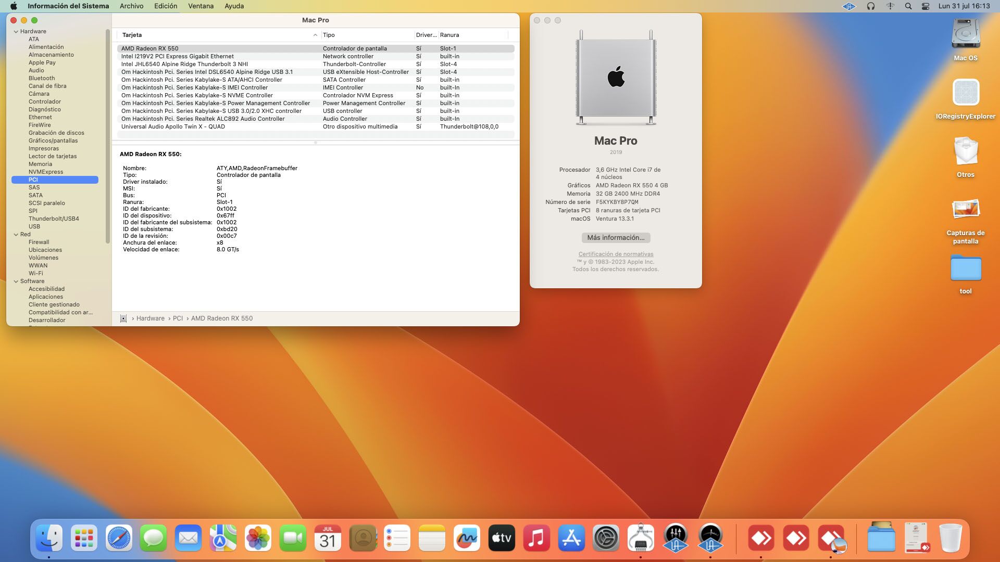
Task: Open the Archivo menu
Action: (131, 6)
